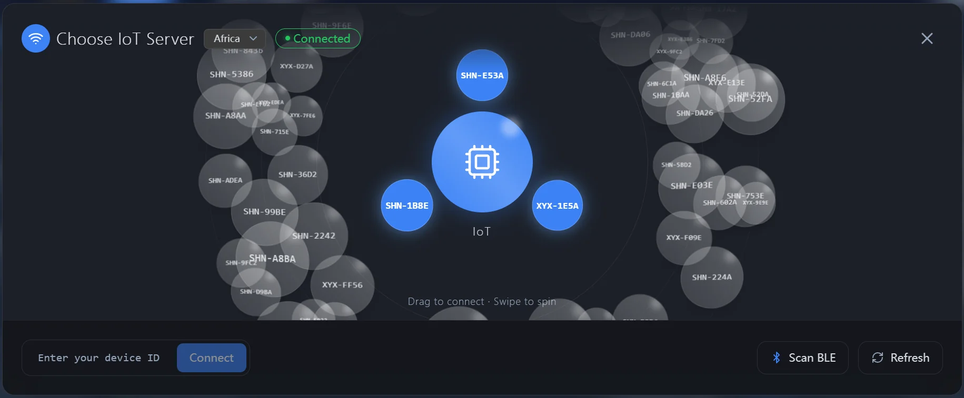Select the SHN-ADEA bubble
Screen dimensions: 964x398
[225, 181]
